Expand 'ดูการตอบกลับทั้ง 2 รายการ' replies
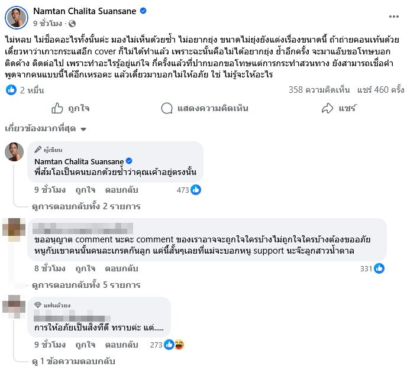This screenshot has width=407, height=373. (x=86, y=206)
